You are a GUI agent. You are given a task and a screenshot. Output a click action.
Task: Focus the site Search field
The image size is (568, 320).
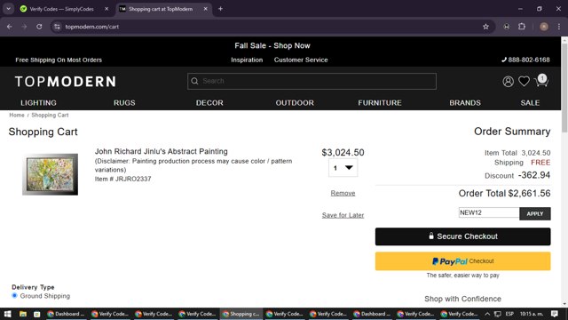(312, 81)
